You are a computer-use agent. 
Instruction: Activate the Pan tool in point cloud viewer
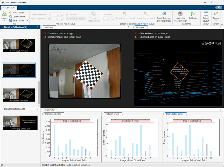[x=209, y=43]
